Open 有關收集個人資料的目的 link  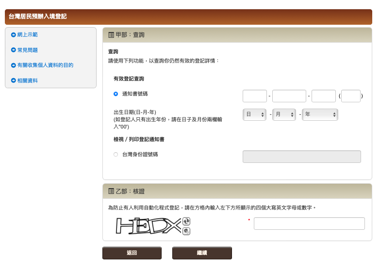coord(45,65)
